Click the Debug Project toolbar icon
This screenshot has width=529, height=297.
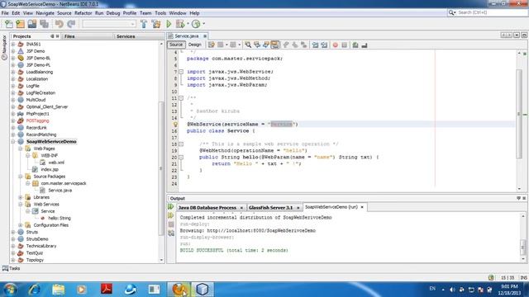click(180, 24)
